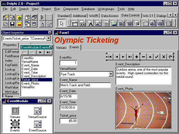Select the arrow pointer tool in palette

click(x=62, y=23)
